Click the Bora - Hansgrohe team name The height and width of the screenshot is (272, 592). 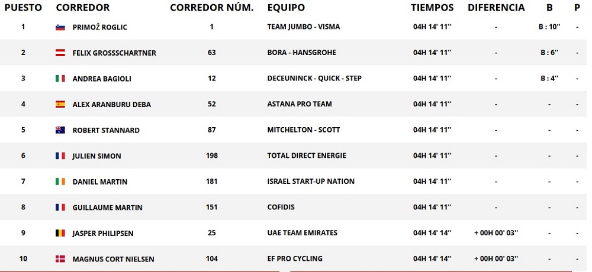301,53
